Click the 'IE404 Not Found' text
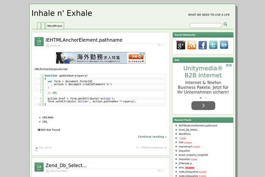This screenshot has width=265, height=177. click(49, 130)
